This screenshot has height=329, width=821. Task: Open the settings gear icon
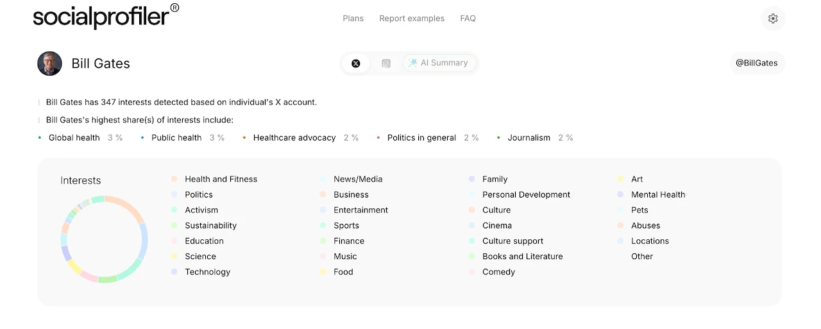coord(773,19)
